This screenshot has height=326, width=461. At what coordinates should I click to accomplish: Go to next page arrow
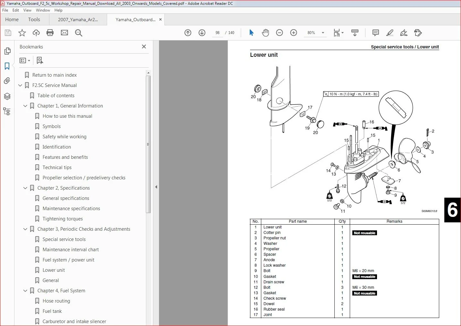[202, 33]
